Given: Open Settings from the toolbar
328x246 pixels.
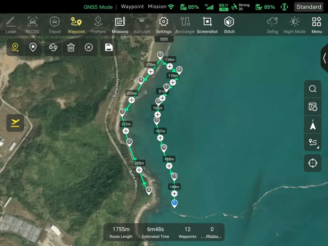Looking at the screenshot, I should [164, 25].
